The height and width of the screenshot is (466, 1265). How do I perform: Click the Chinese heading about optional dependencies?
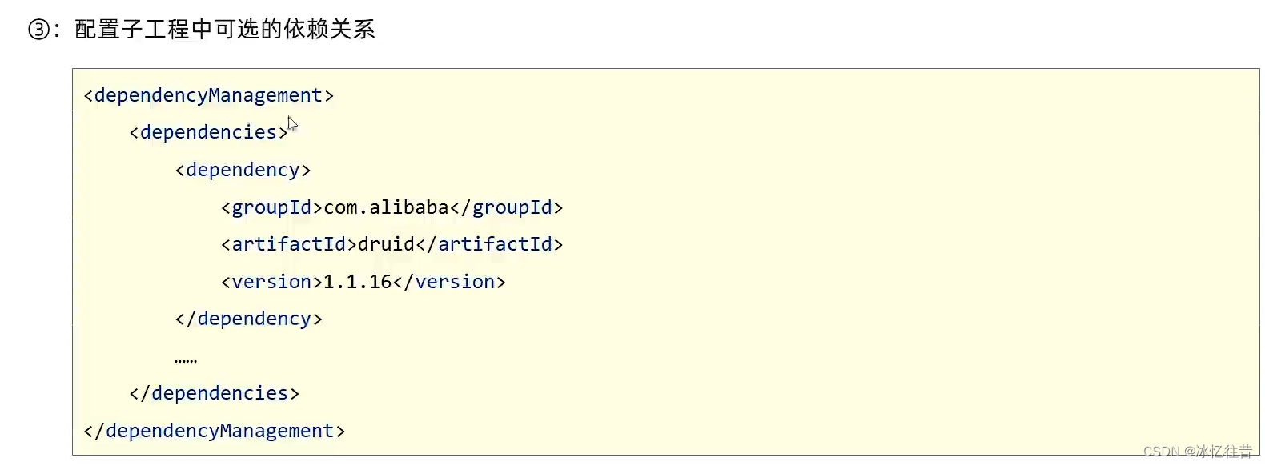click(x=225, y=30)
